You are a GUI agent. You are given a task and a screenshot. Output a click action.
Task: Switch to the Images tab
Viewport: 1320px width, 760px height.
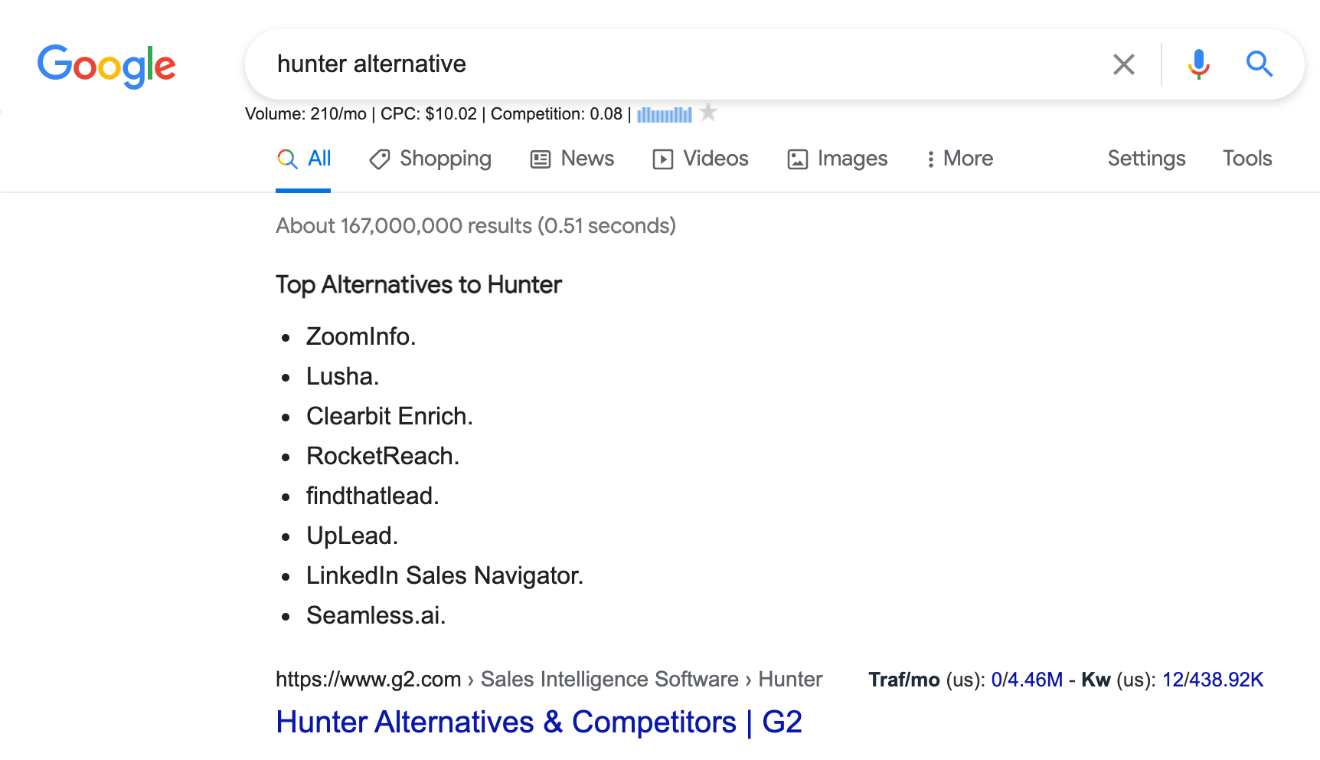click(x=838, y=159)
